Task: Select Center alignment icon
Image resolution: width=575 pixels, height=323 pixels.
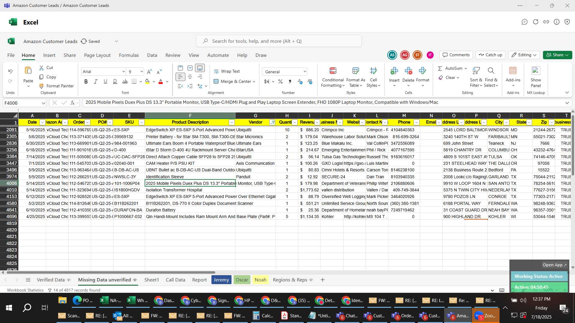Action: 190,77
